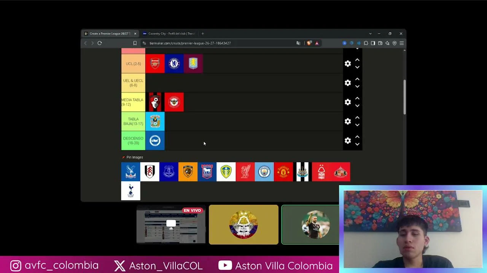This screenshot has width=487, height=273.
Task: Select the Brentford crest in MEDIA TABLA
Action: 174,102
